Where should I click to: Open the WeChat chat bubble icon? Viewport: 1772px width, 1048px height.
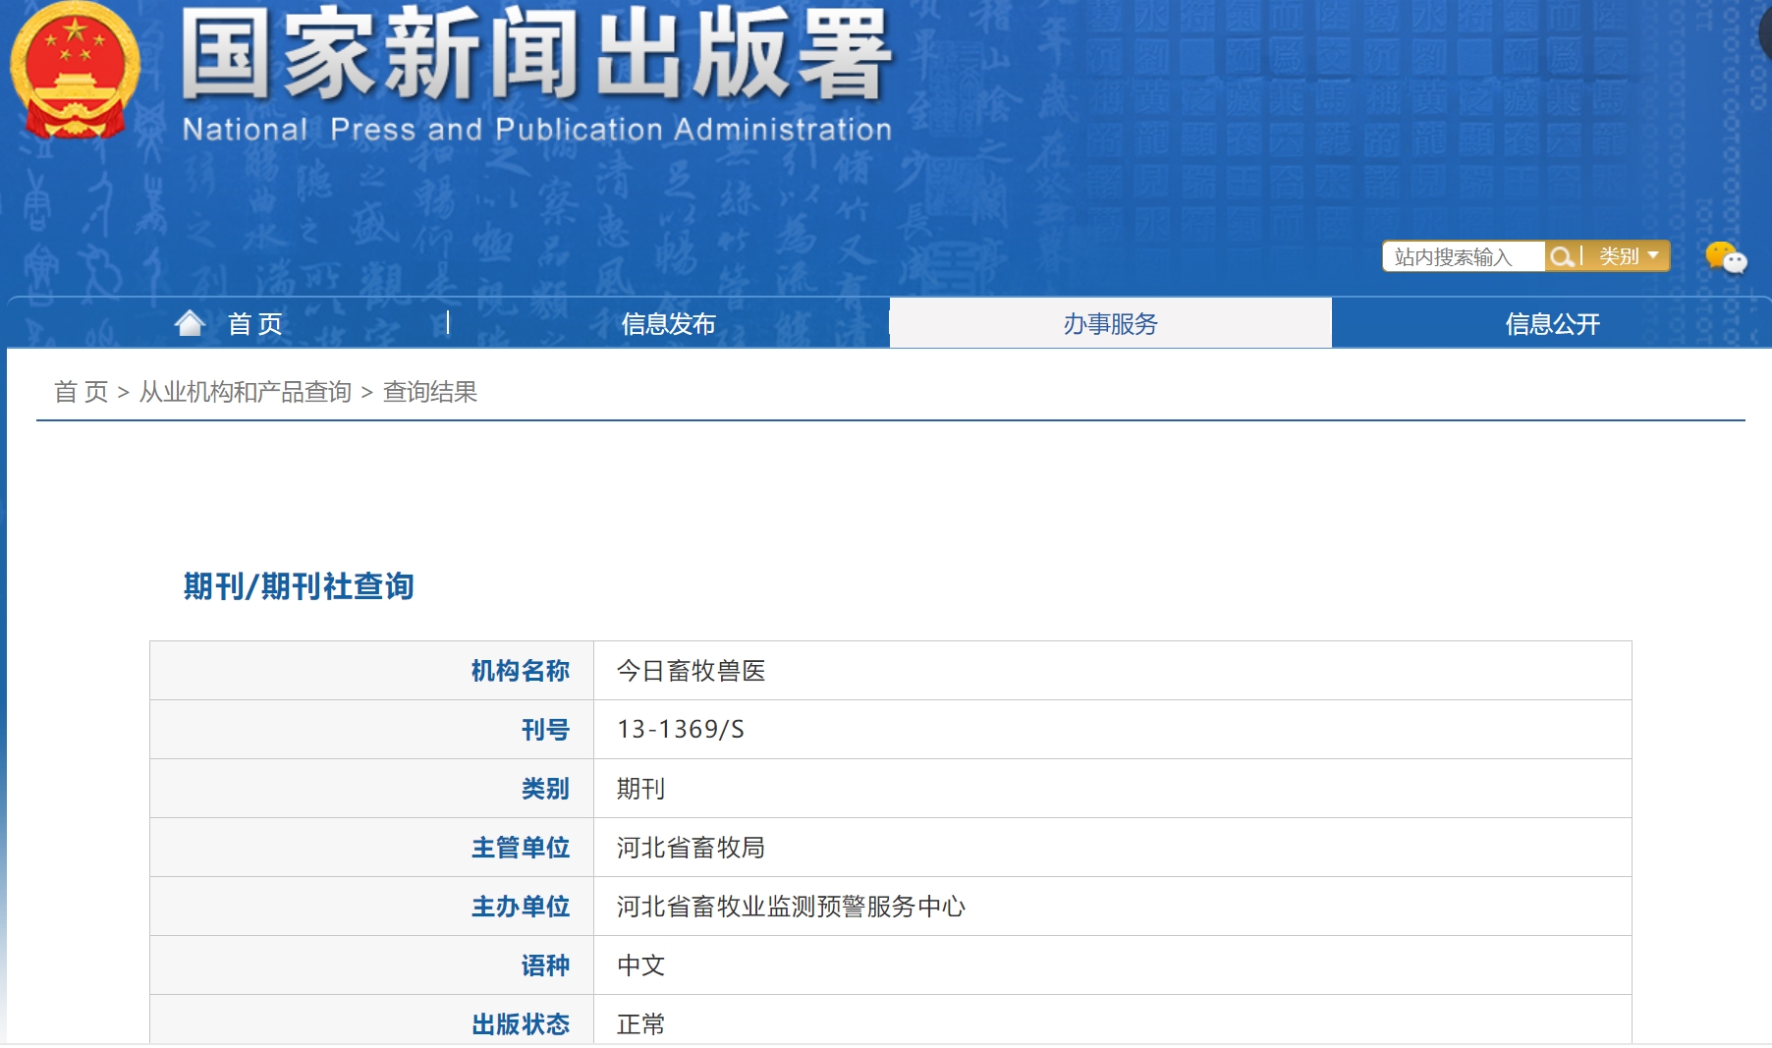[x=1726, y=257]
